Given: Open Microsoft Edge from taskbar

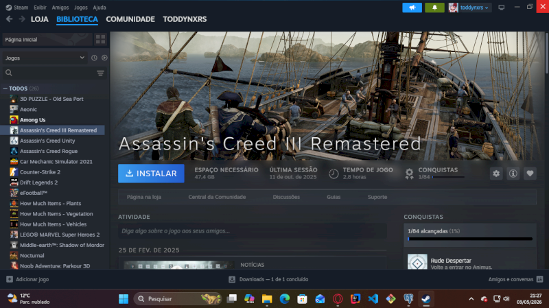Looking at the screenshot, I should [x=285, y=299].
